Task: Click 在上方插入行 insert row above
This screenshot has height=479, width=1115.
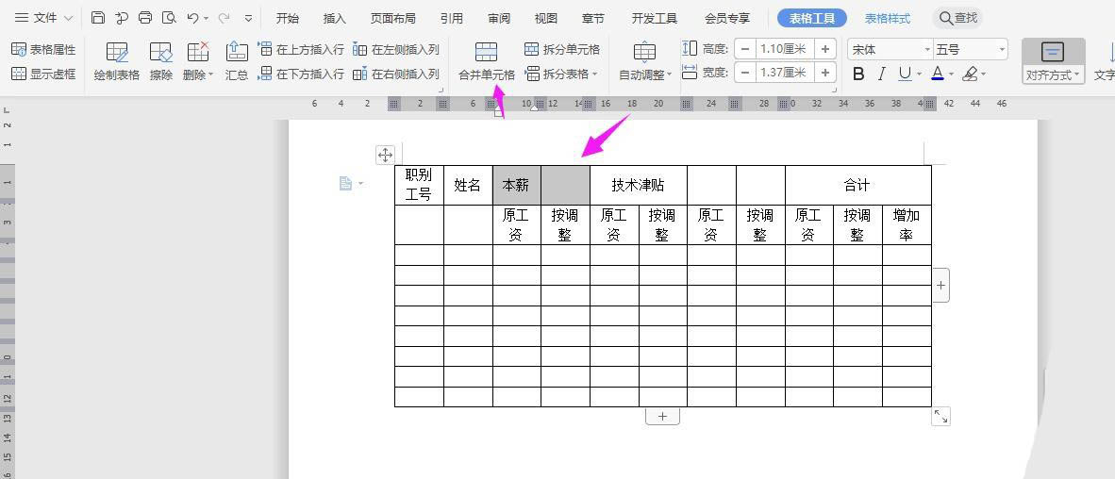Action: point(301,49)
